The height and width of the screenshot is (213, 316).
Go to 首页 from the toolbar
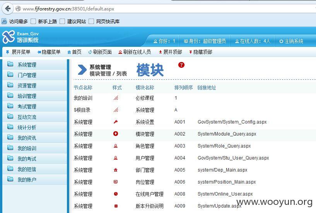click(74, 52)
